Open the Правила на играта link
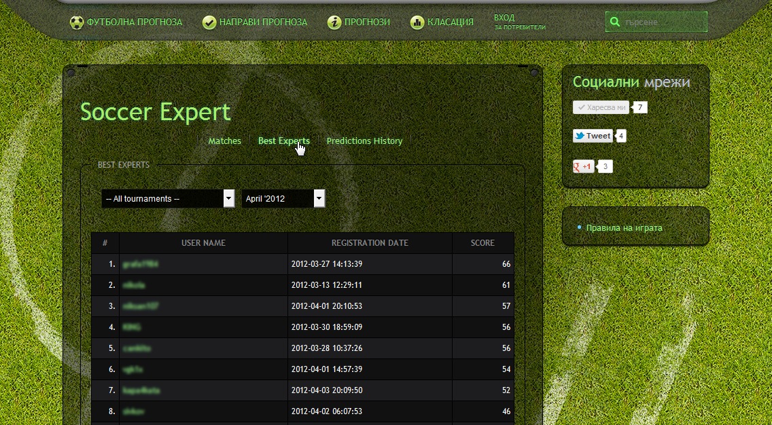The image size is (772, 425). pos(624,228)
